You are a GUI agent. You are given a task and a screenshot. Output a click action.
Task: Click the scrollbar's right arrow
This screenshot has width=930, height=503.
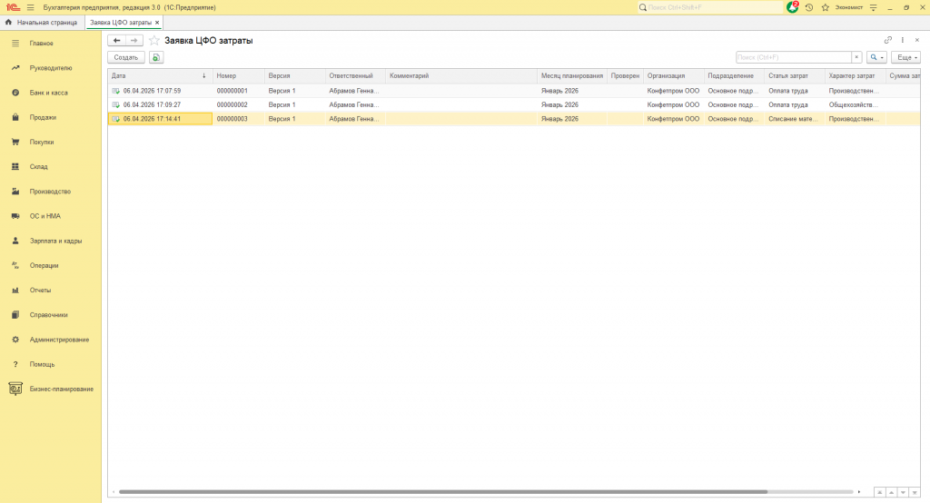click(859, 492)
